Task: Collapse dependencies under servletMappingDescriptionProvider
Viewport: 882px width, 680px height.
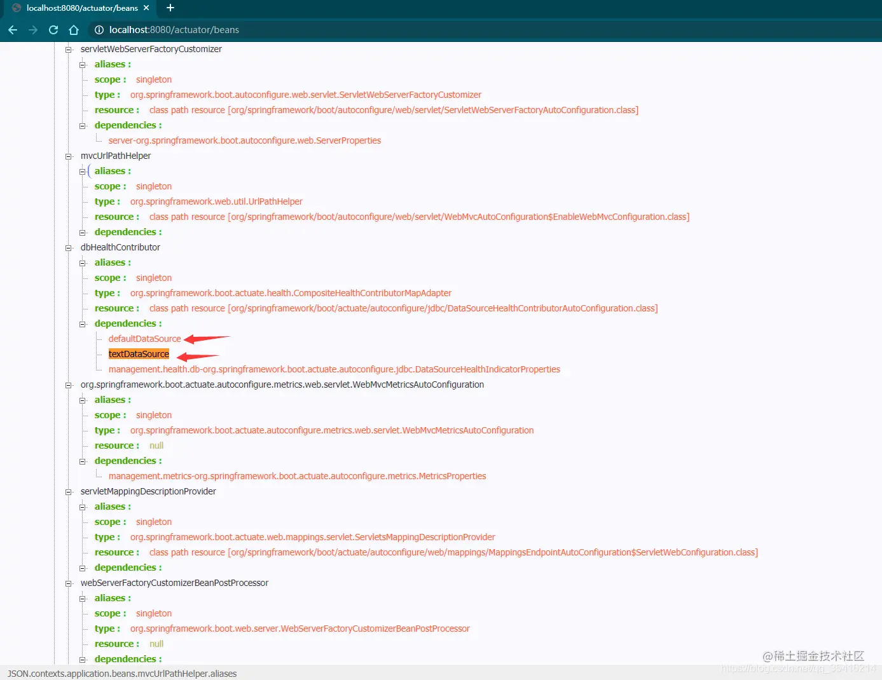Action: point(82,568)
